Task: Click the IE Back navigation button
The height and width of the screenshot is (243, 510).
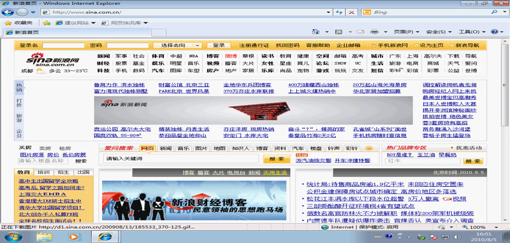Action: pos(8,12)
